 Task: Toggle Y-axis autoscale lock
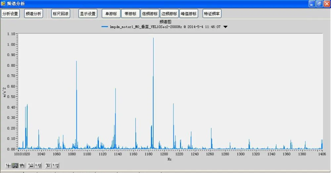coord(48,165)
